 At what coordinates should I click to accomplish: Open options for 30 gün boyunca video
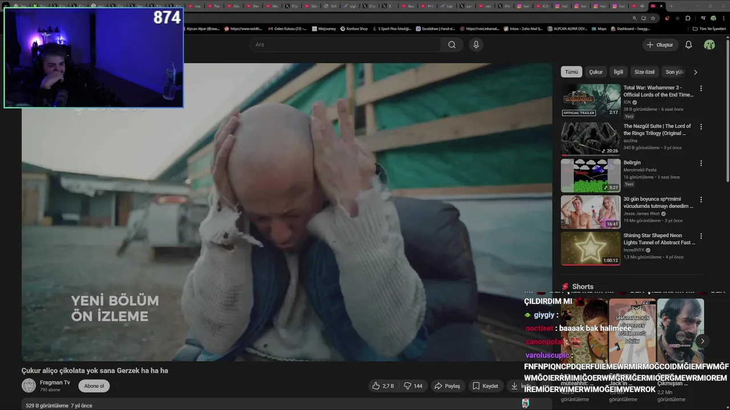pos(701,200)
